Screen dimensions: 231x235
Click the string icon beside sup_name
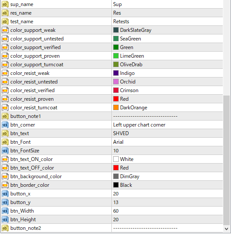click(x=5, y=4)
